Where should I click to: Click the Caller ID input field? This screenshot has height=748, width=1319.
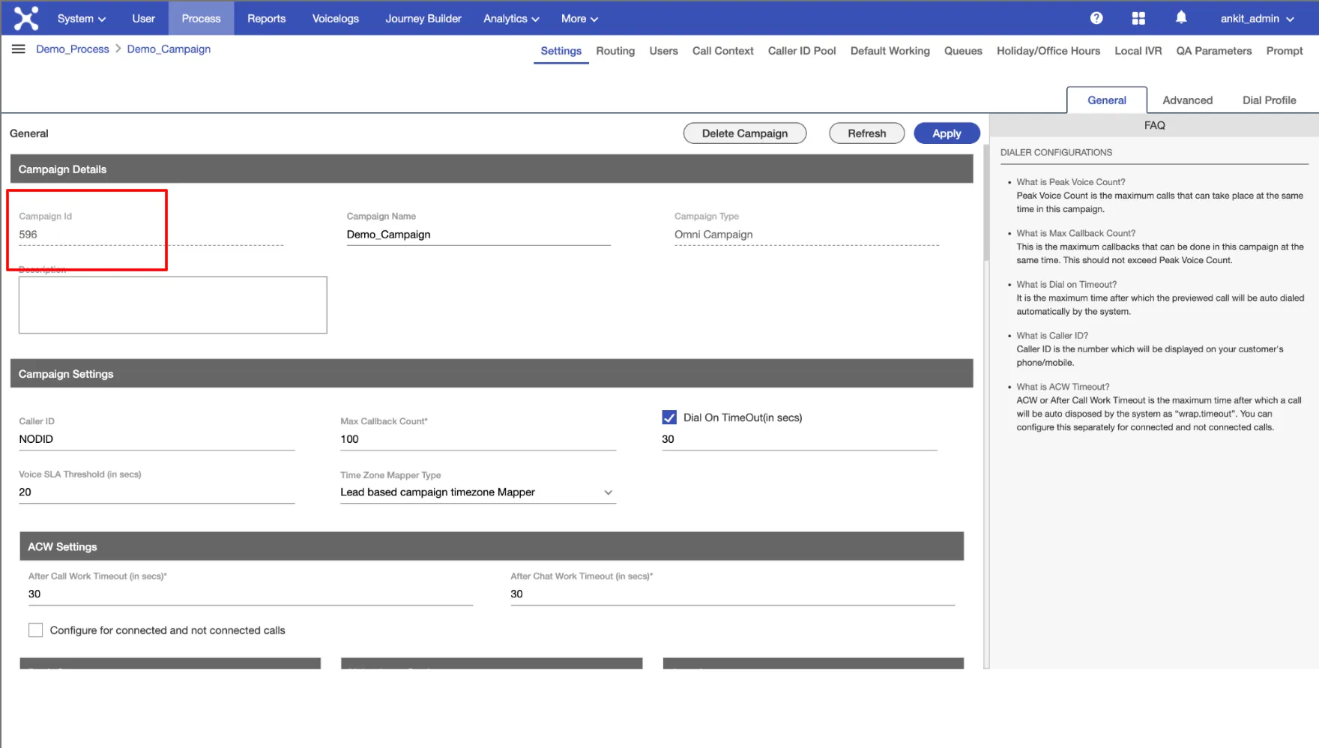(x=157, y=439)
